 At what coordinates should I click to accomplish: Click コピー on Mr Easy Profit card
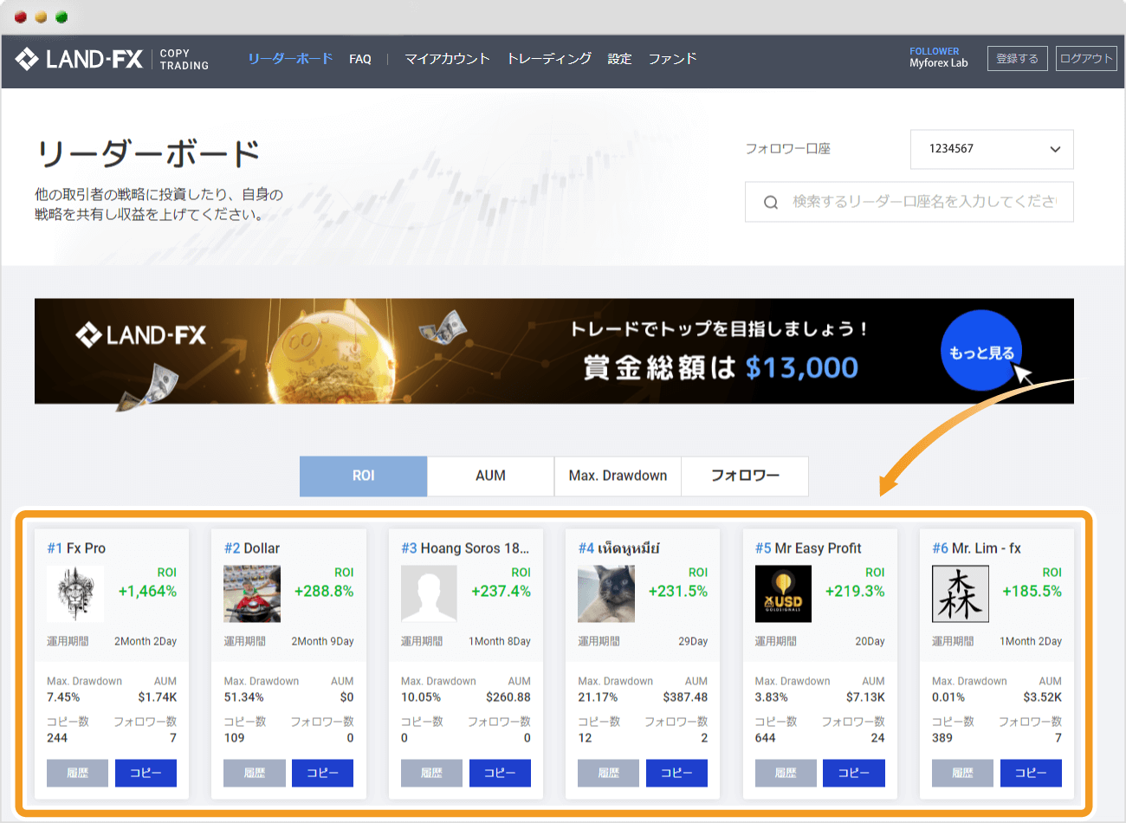pos(854,773)
